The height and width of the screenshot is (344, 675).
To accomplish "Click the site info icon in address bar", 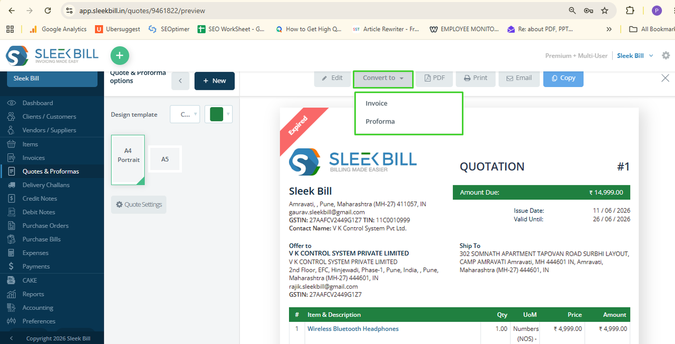I will click(x=69, y=11).
